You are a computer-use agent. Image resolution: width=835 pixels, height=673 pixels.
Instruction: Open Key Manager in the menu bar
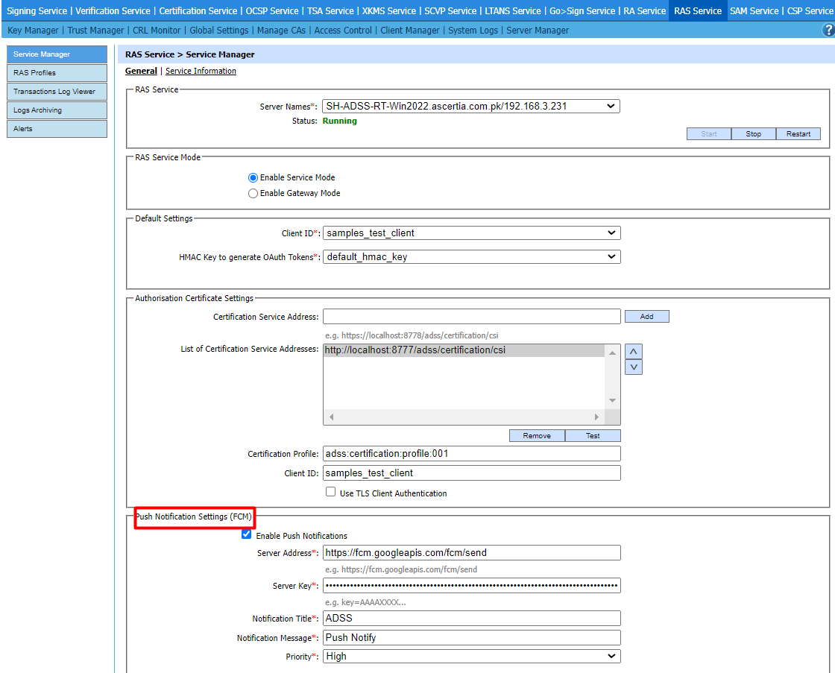[x=33, y=31]
